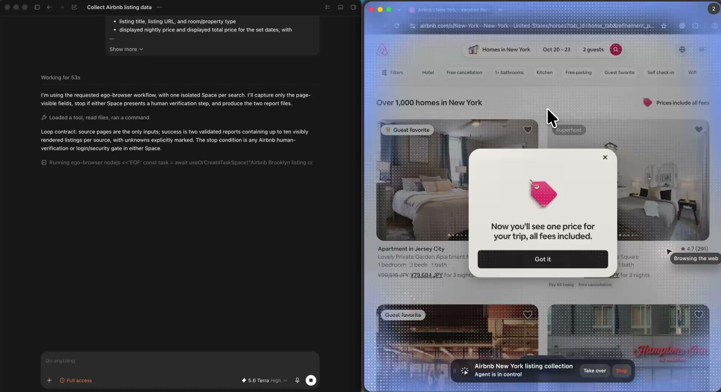The height and width of the screenshot is (392, 721).
Task: Expand the prompt with Show more
Action: pos(126,49)
